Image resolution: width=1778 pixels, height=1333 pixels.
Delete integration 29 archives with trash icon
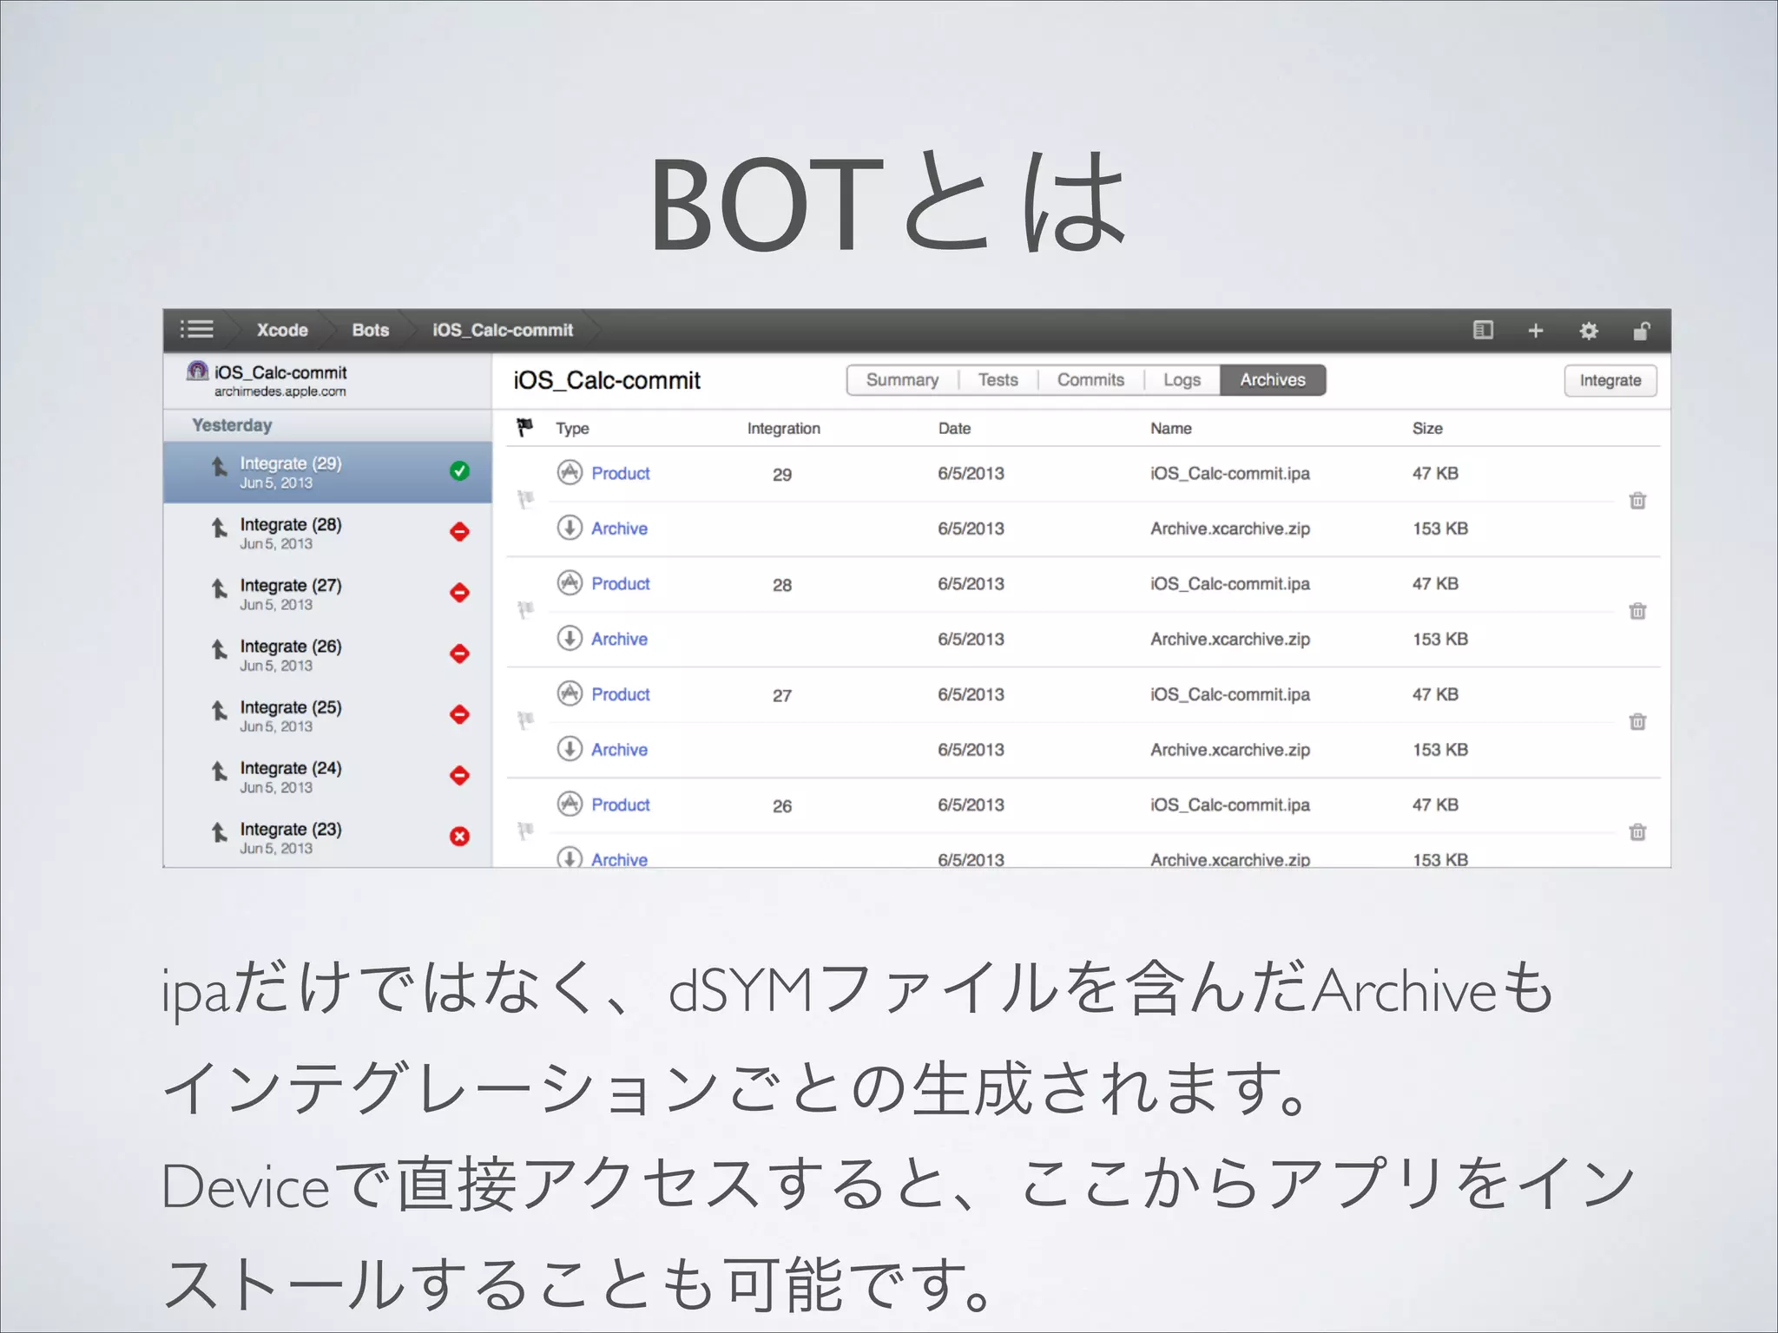[1637, 501]
